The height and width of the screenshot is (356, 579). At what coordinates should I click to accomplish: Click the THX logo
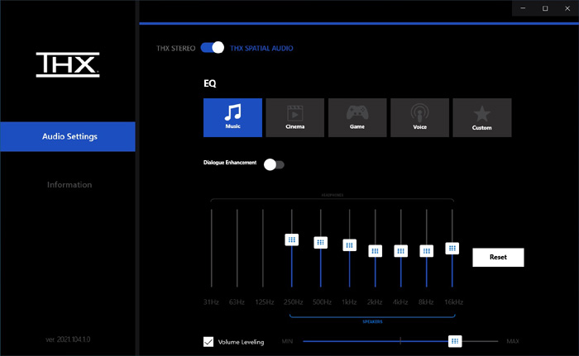click(x=68, y=65)
